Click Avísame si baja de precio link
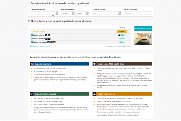The height and width of the screenshot is (121, 181). click(x=40, y=46)
